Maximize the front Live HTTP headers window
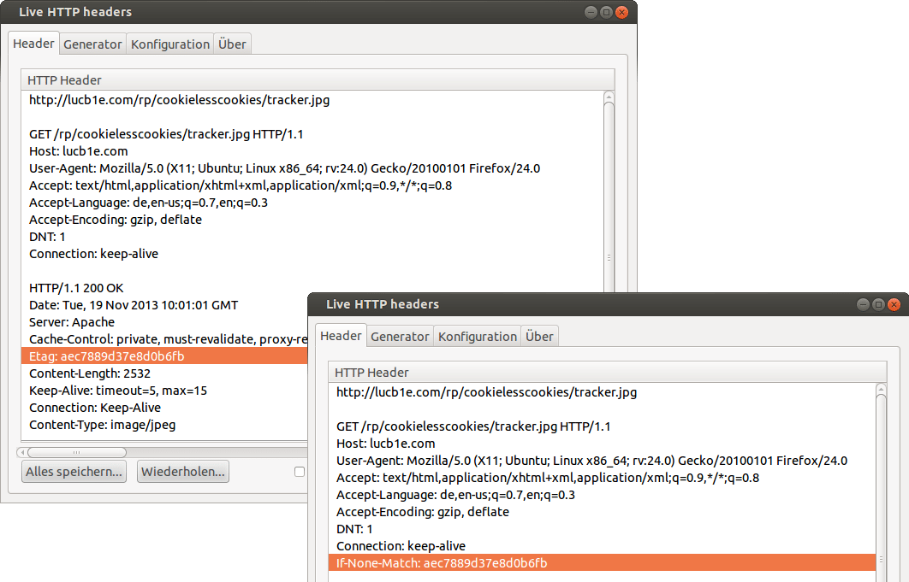 879,304
